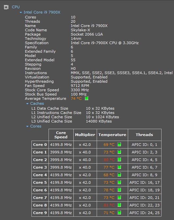The height and width of the screenshot is (220, 174).
Task: Open Core 8 temperature graph icon
Action: click(x=119, y=205)
